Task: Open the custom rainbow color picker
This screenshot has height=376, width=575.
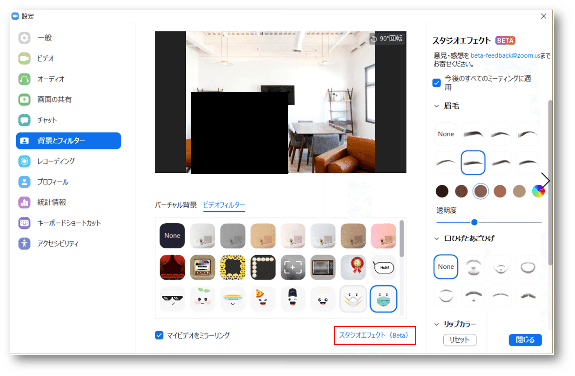Action: 538,191
